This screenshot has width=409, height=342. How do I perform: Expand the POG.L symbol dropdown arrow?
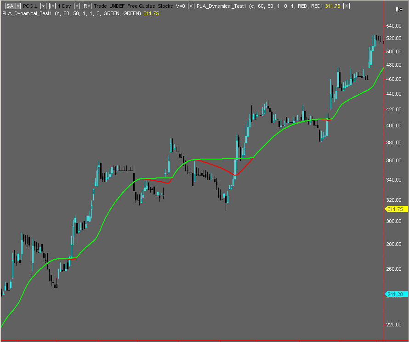(x=43, y=6)
